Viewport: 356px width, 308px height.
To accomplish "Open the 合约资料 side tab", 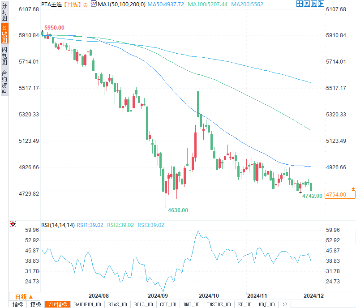I will [4, 82].
